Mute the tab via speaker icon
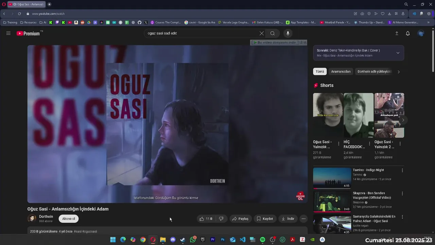The image size is (435, 245). (15, 4)
